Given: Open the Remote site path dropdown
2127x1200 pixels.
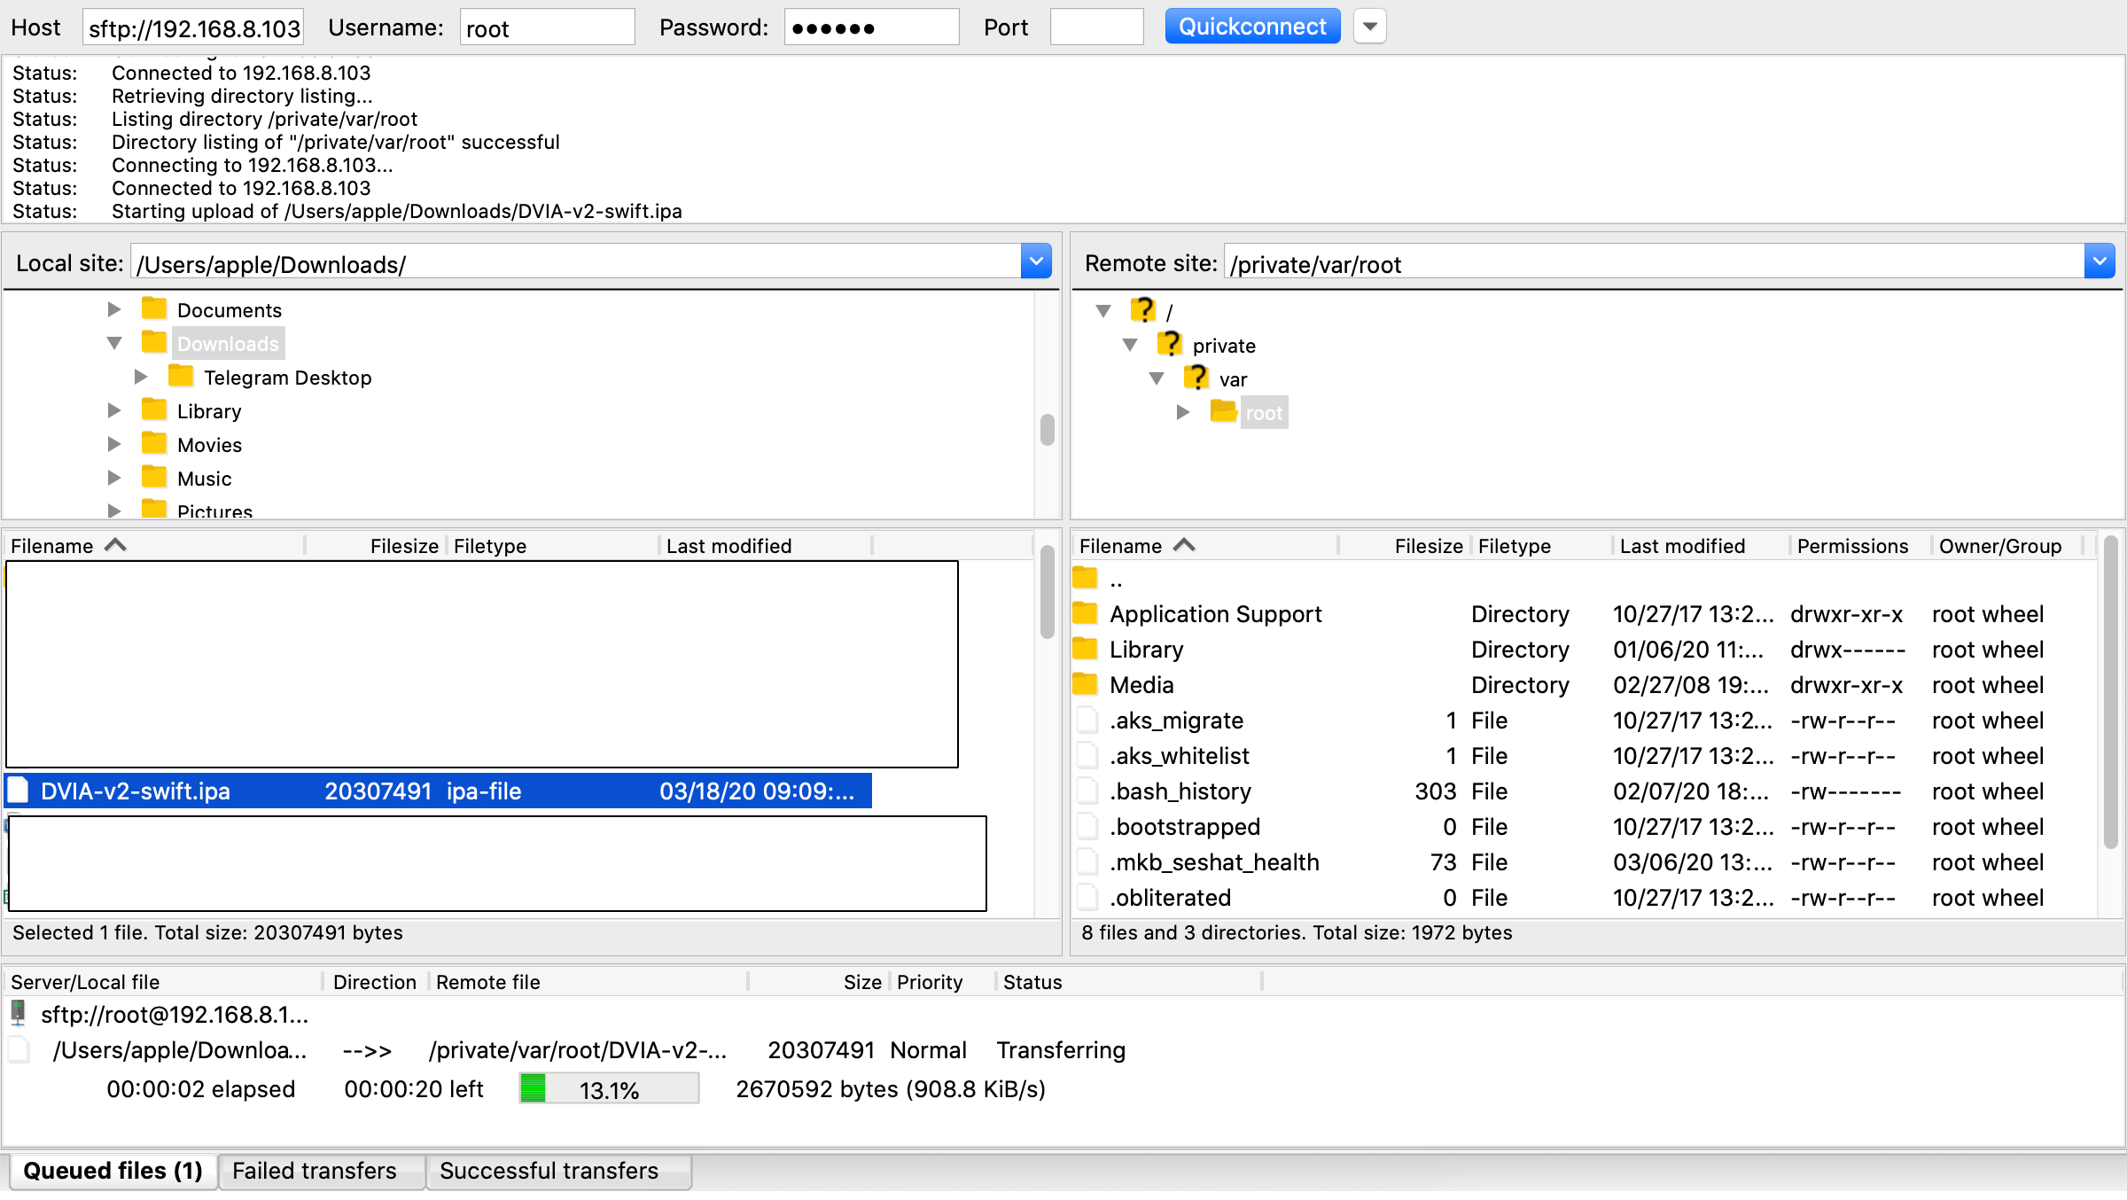Looking at the screenshot, I should point(2099,262).
